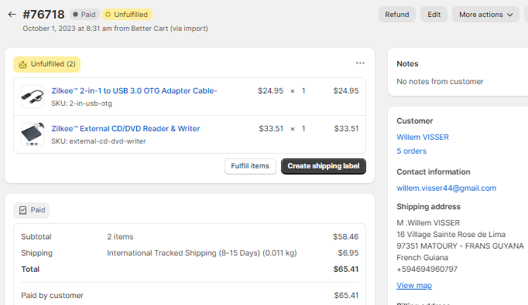This screenshot has height=305, width=528.
Task: Click the Refund button
Action: tap(397, 15)
